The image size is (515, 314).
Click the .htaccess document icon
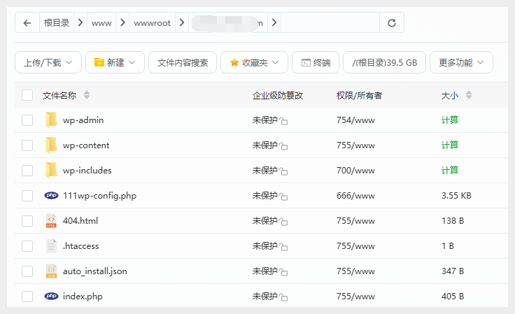51,246
